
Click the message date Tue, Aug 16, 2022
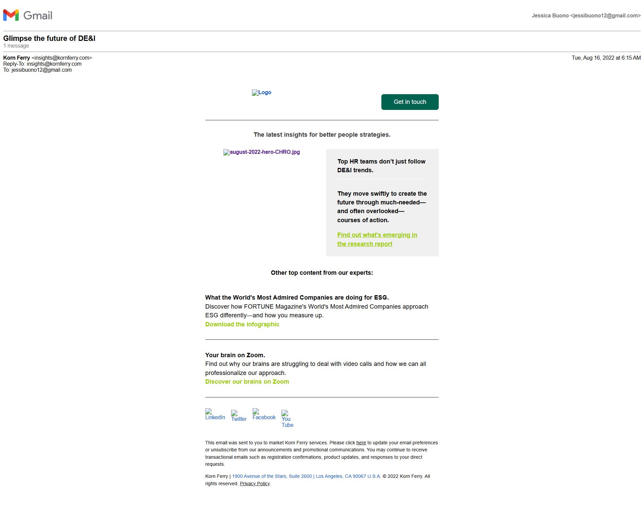(x=606, y=58)
